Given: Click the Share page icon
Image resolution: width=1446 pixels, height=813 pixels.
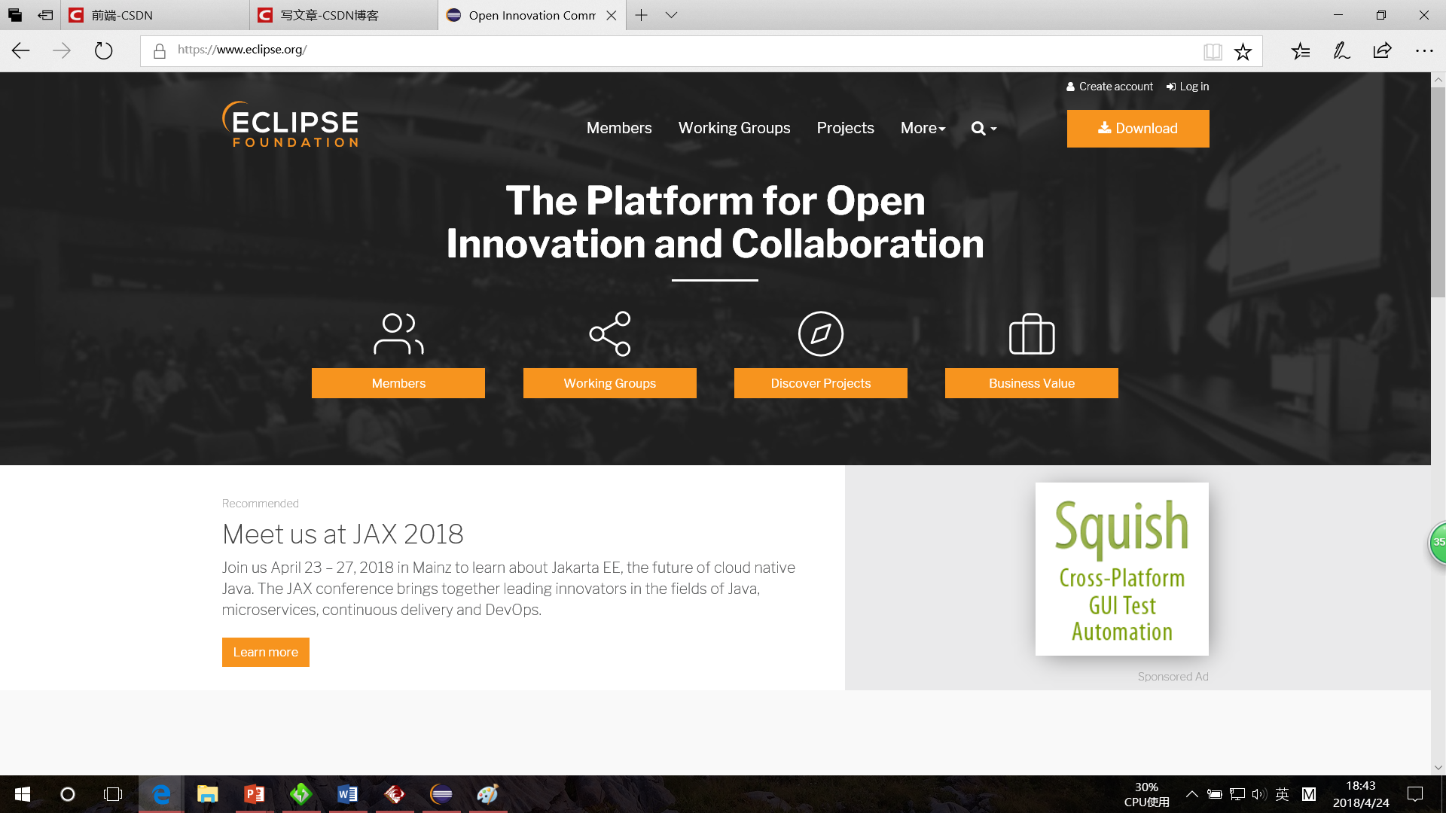Looking at the screenshot, I should [x=1382, y=50].
